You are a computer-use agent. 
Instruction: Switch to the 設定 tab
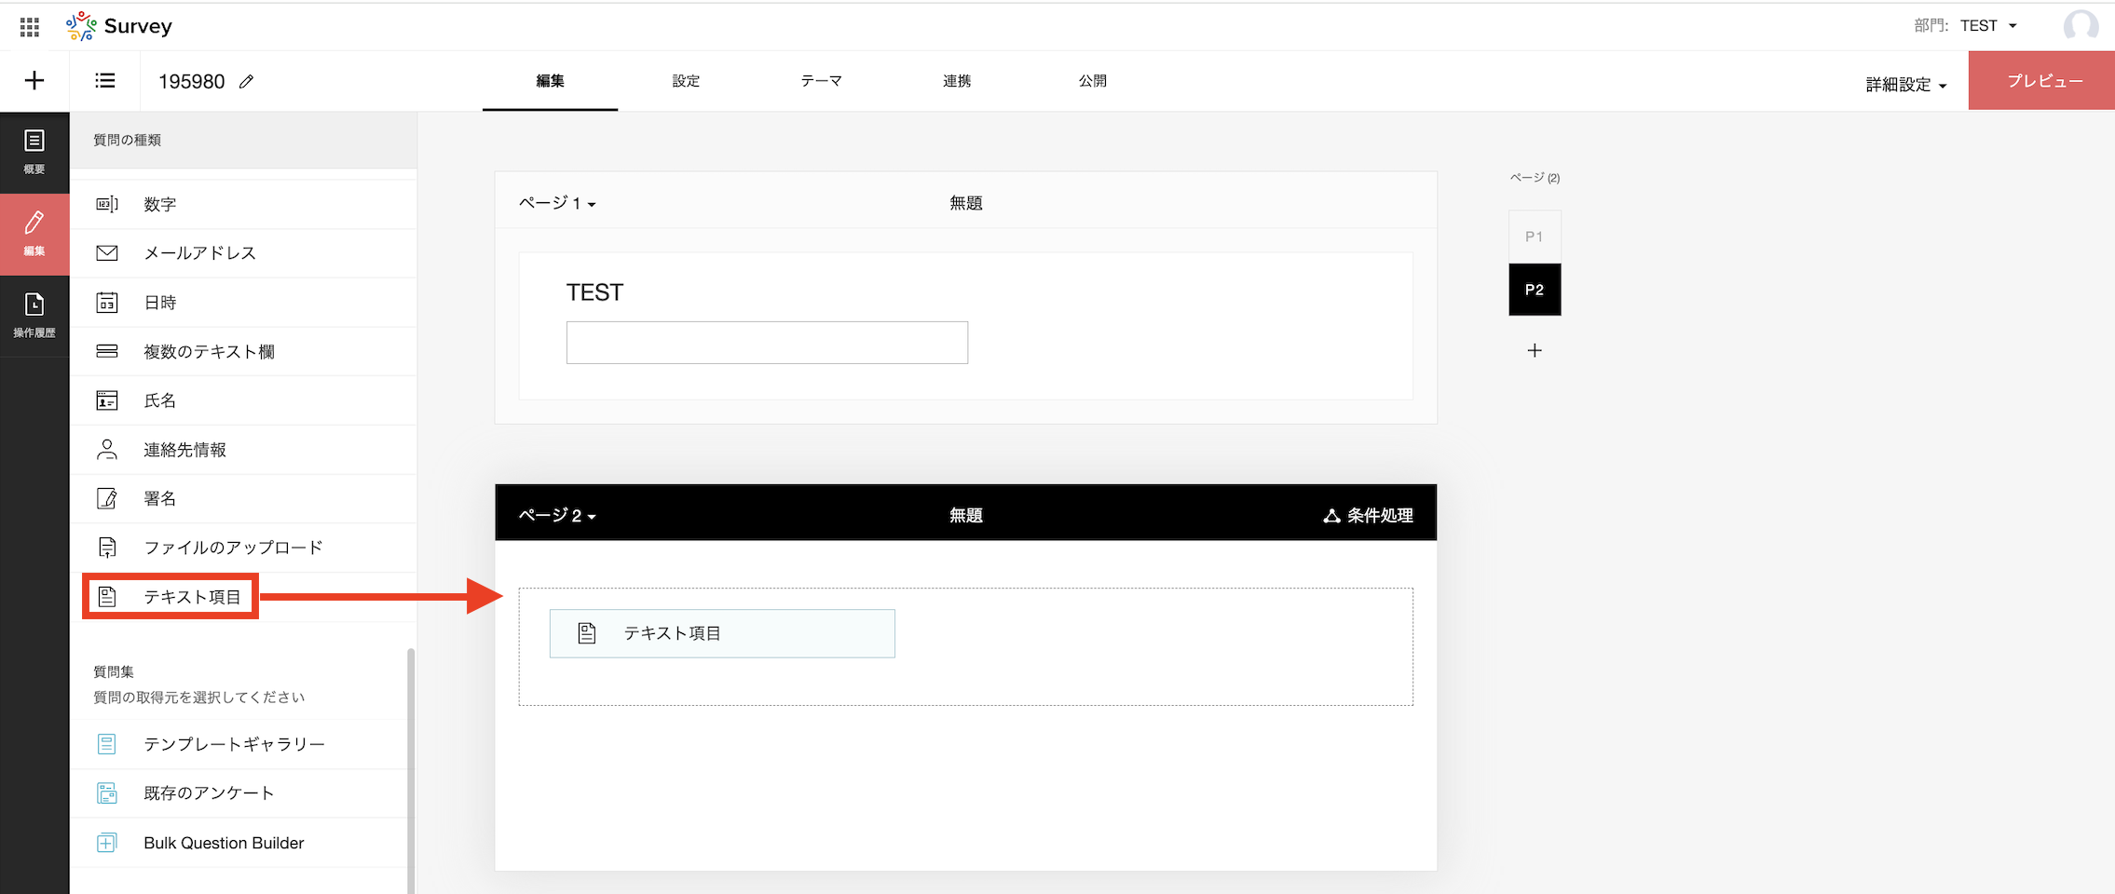coord(686,81)
